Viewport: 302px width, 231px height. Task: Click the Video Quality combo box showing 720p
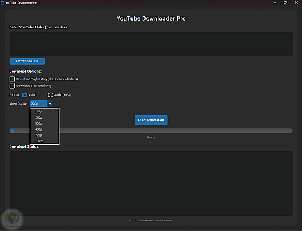(x=38, y=103)
